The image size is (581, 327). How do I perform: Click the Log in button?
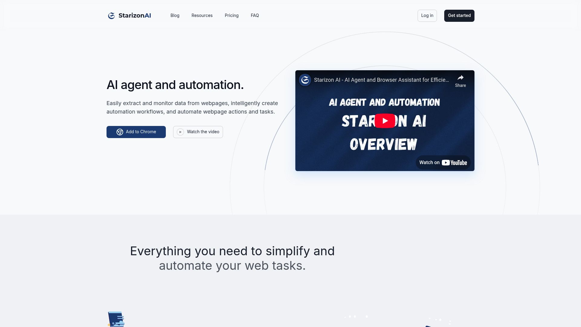pos(427,16)
